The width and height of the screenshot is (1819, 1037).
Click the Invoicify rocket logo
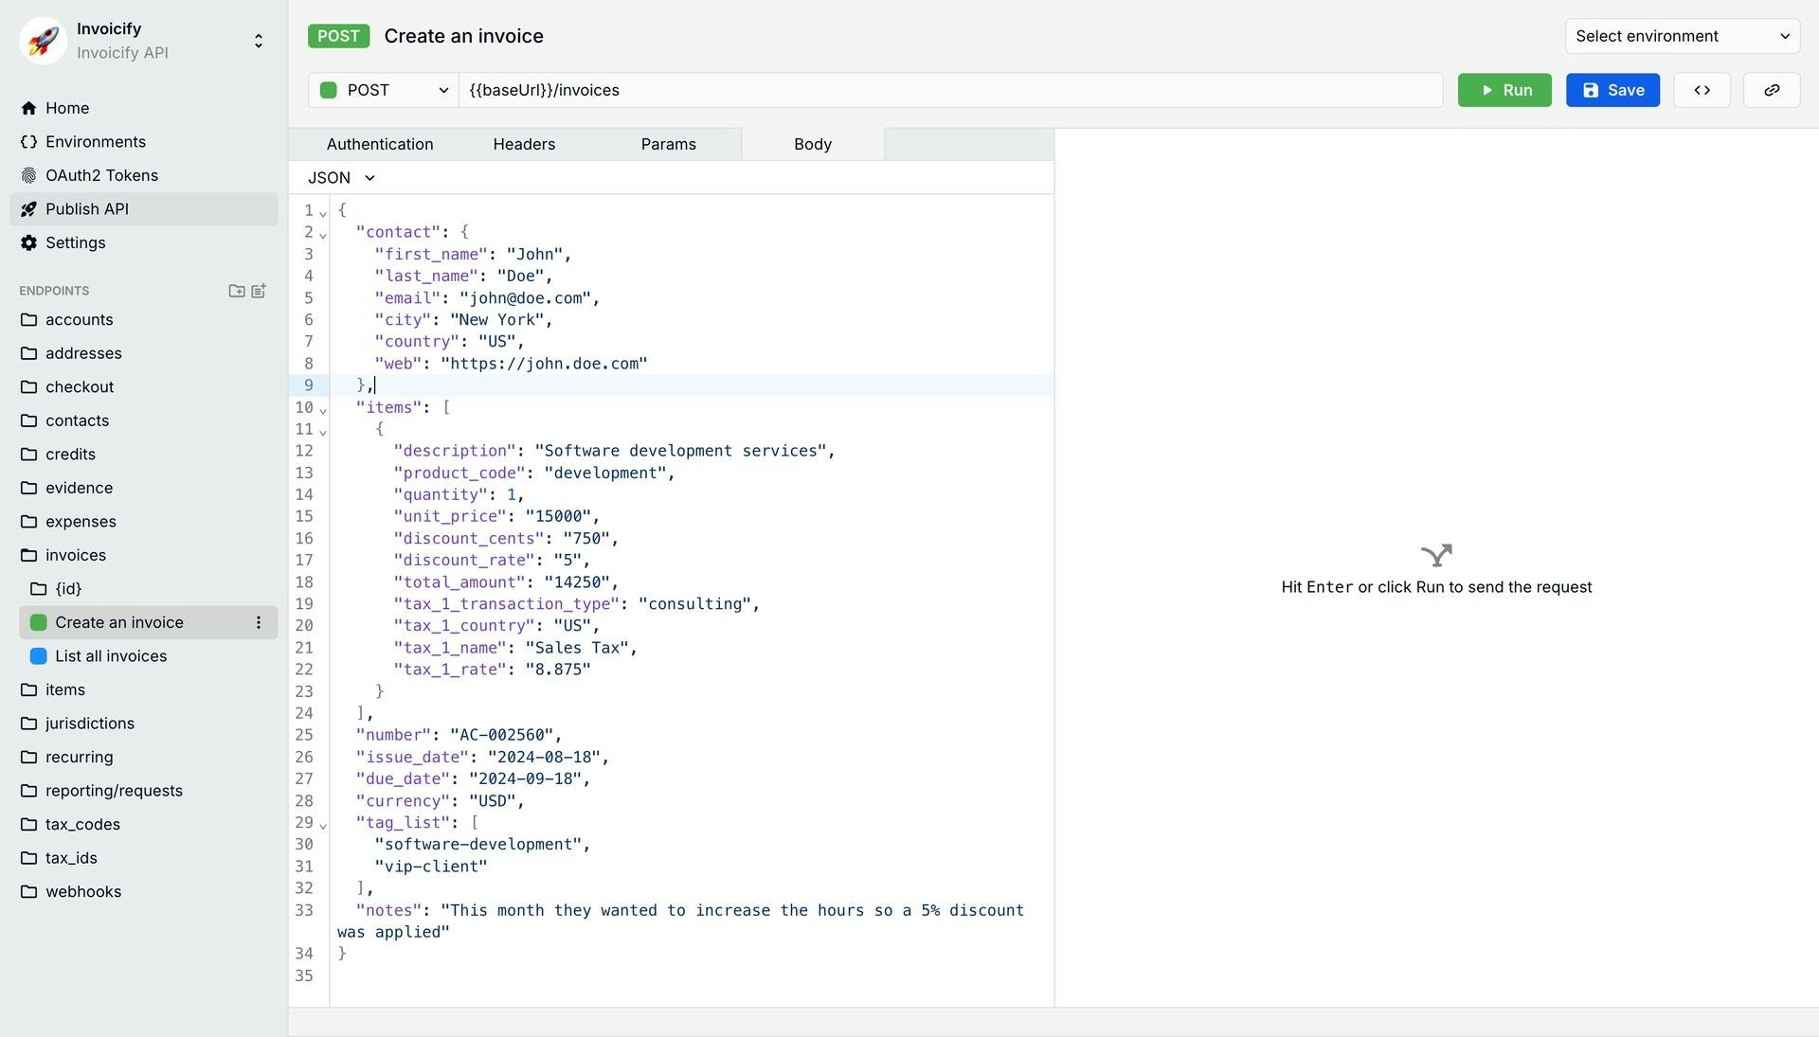[43, 41]
